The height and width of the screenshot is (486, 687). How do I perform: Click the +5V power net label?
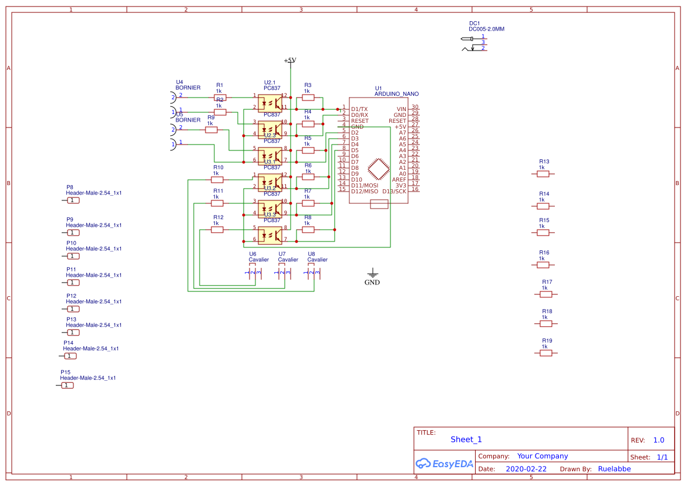[290, 60]
